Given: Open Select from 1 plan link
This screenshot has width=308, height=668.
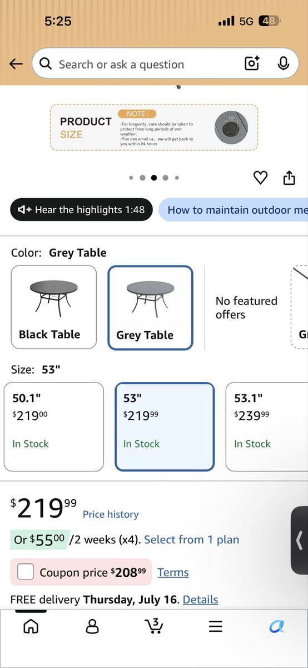Looking at the screenshot, I should tap(192, 539).
